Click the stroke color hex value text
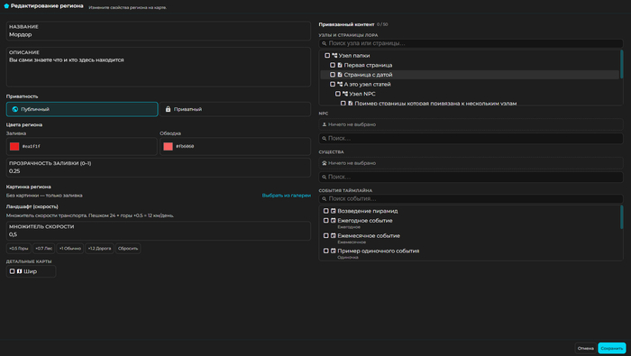Image resolution: width=631 pixels, height=356 pixels. tap(185, 146)
